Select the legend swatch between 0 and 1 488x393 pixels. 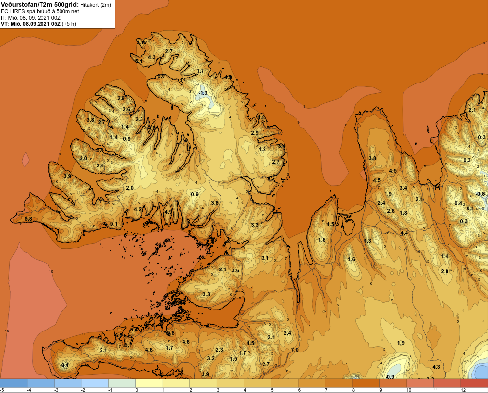(x=149, y=383)
